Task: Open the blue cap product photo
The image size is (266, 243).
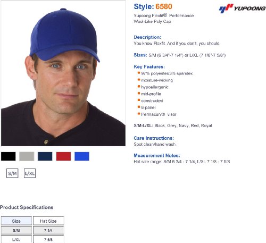Action: coord(63,73)
